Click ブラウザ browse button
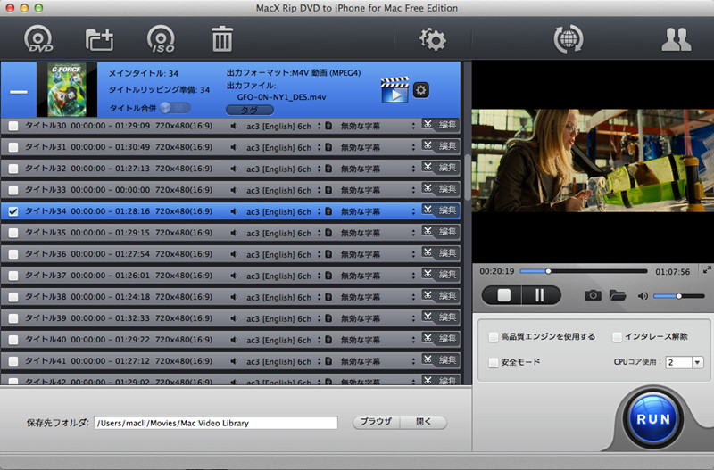The height and width of the screenshot is (470, 714). [x=376, y=422]
